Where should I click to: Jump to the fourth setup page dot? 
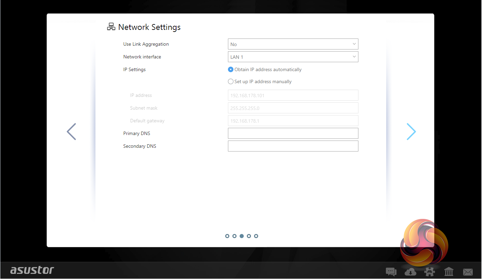(249, 236)
